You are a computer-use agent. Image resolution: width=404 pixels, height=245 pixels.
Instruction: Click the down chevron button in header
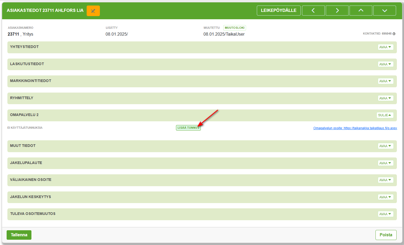[385, 11]
